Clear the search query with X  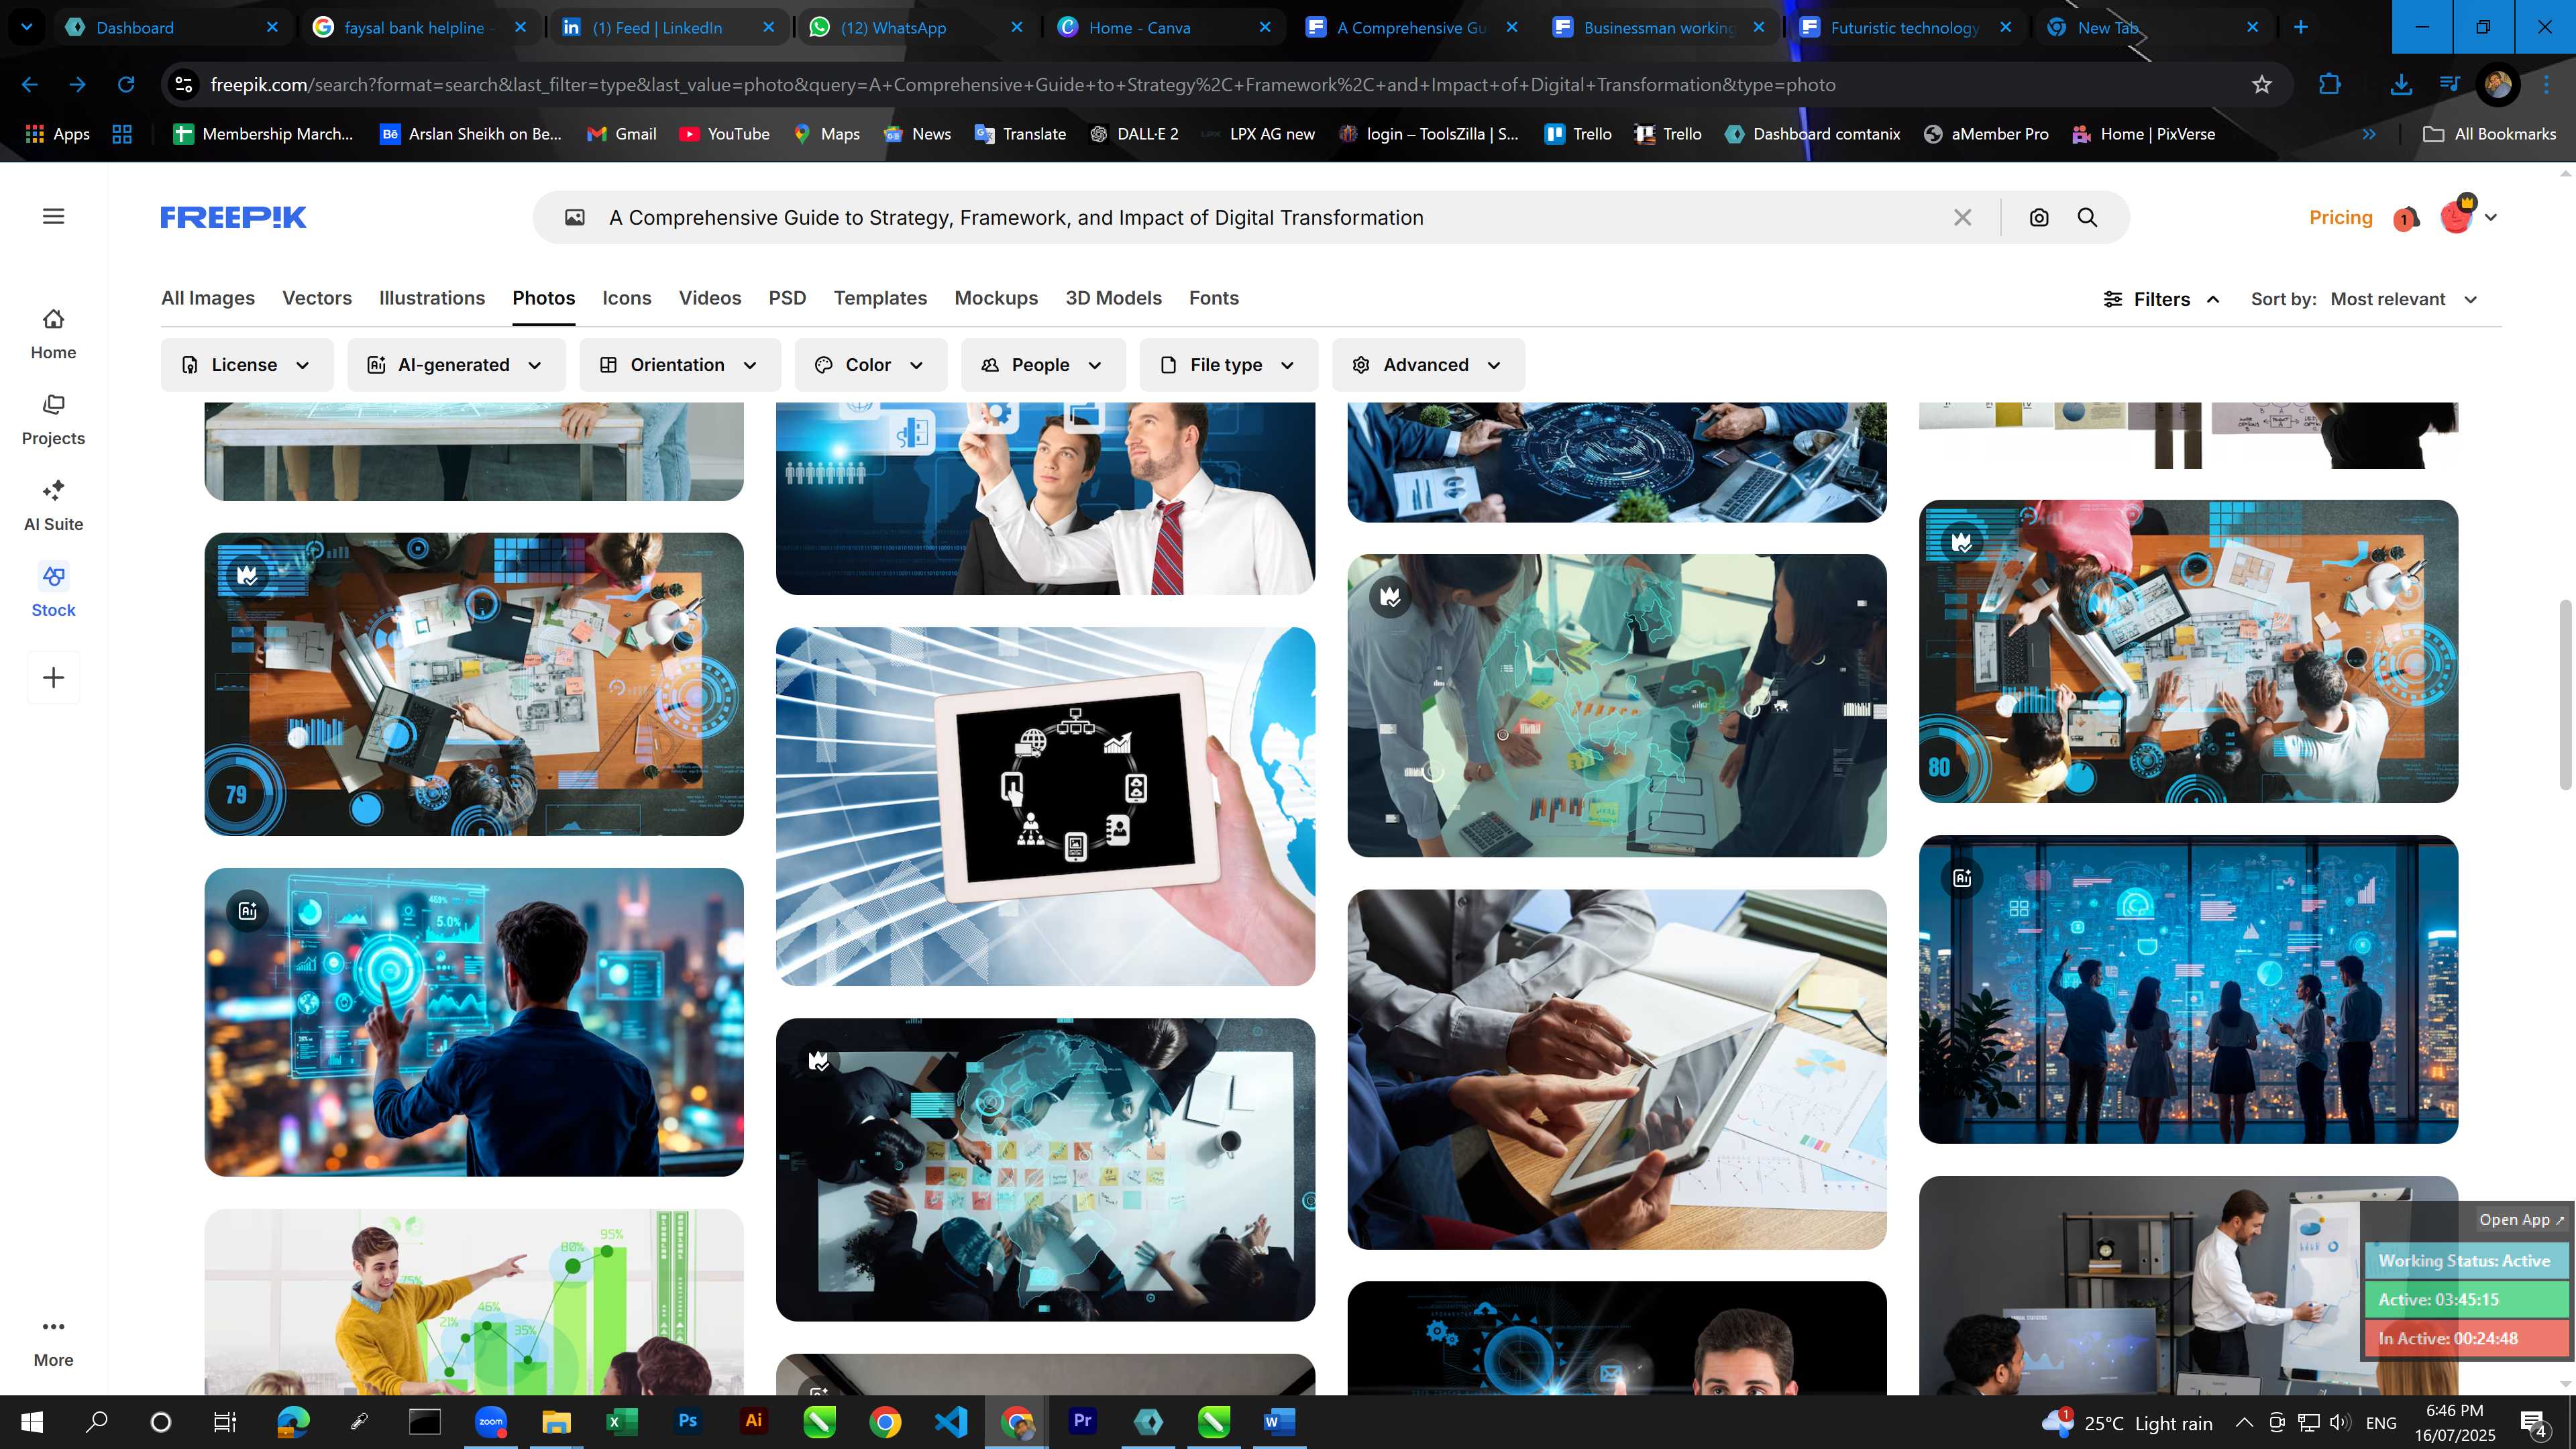click(1962, 217)
